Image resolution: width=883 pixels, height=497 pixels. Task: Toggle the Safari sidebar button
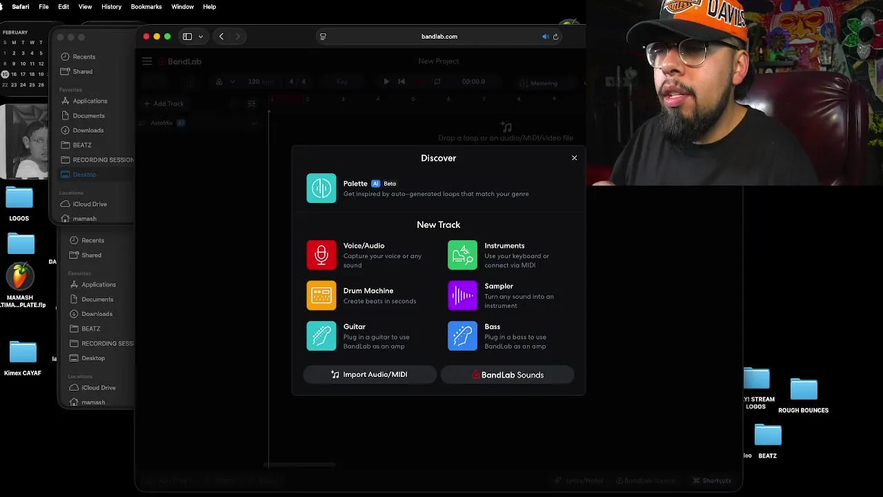[x=187, y=37]
